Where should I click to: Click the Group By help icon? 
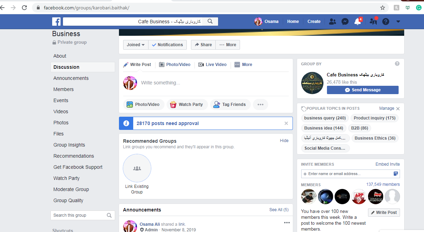[397, 64]
